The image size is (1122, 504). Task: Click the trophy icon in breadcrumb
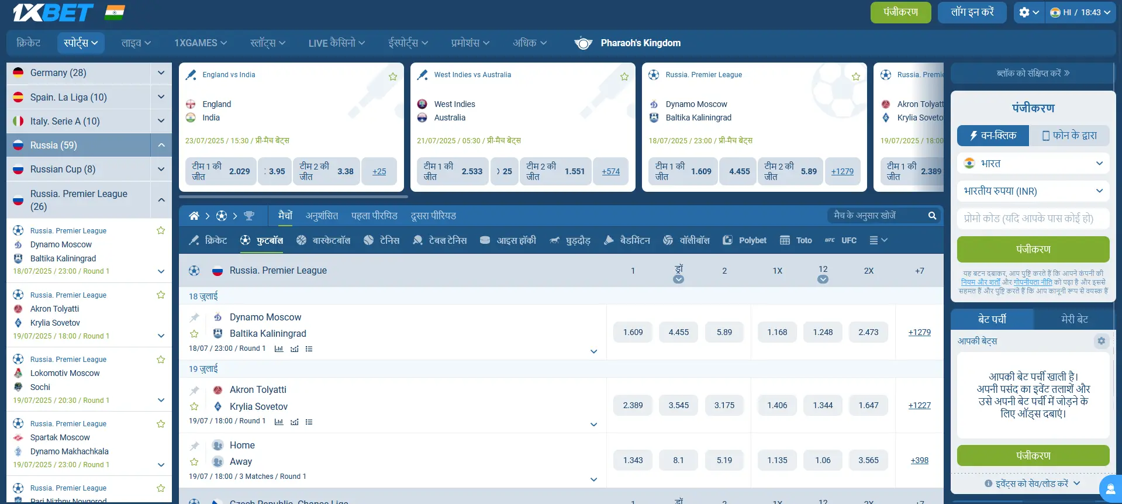(249, 216)
